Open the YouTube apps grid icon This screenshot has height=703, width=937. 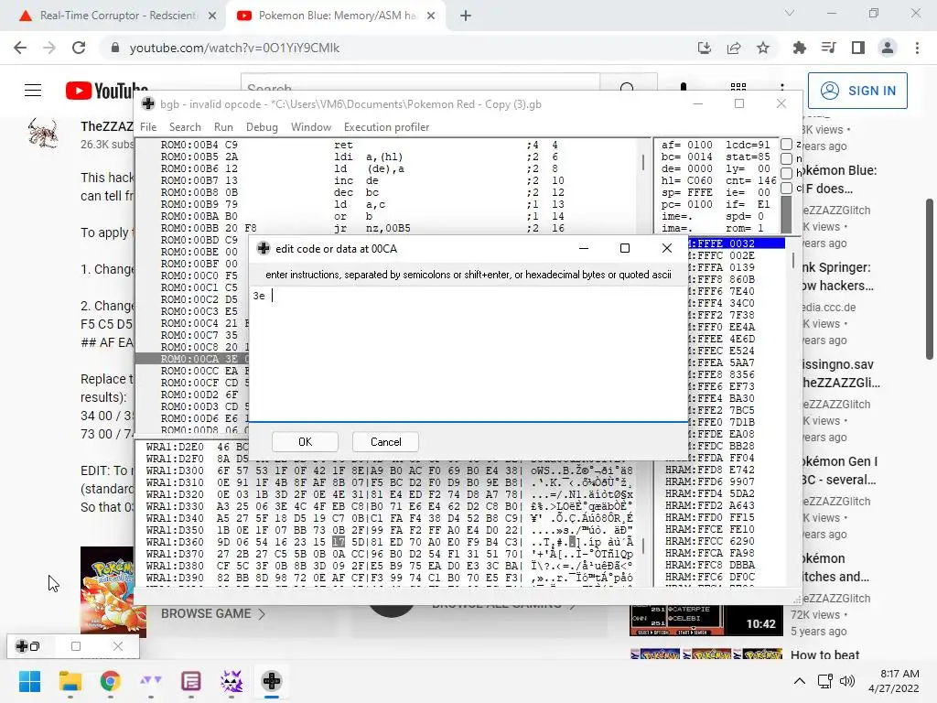coord(738,88)
